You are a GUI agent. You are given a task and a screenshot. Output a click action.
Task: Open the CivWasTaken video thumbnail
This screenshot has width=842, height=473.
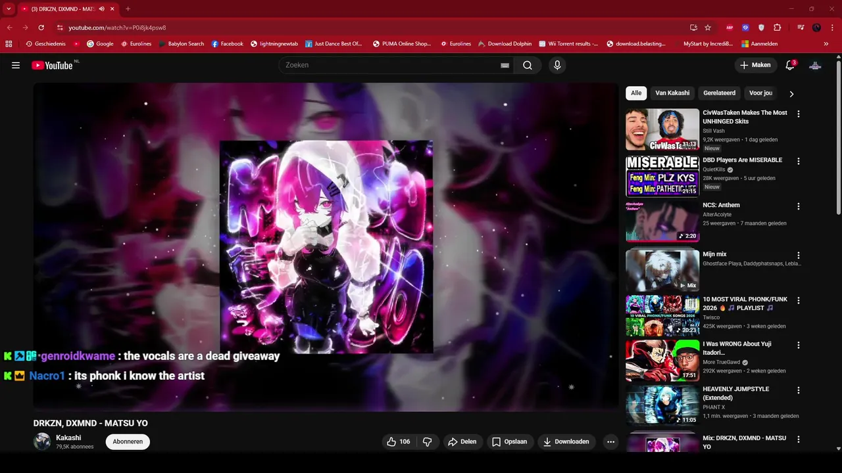pyautogui.click(x=662, y=129)
